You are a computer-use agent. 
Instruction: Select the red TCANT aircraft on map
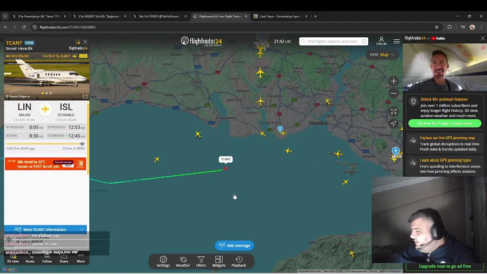[x=226, y=168]
